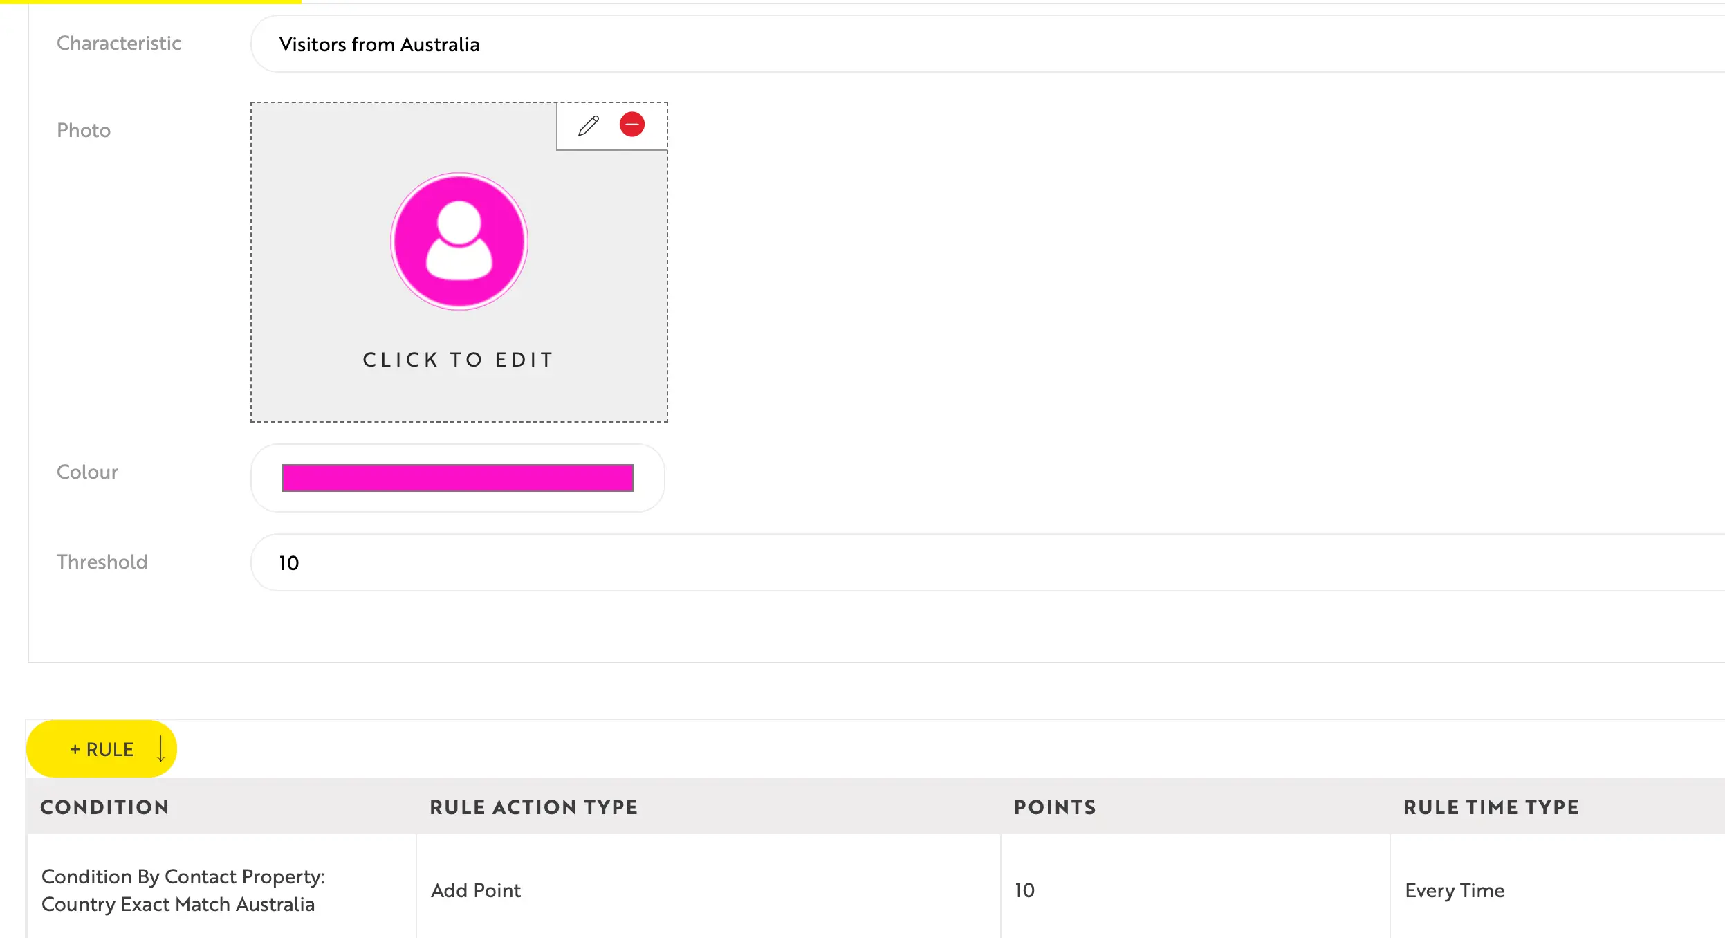Viewport: 1725px width, 938px height.
Task: Expand the + RULE dropdown arrow
Action: 161,749
